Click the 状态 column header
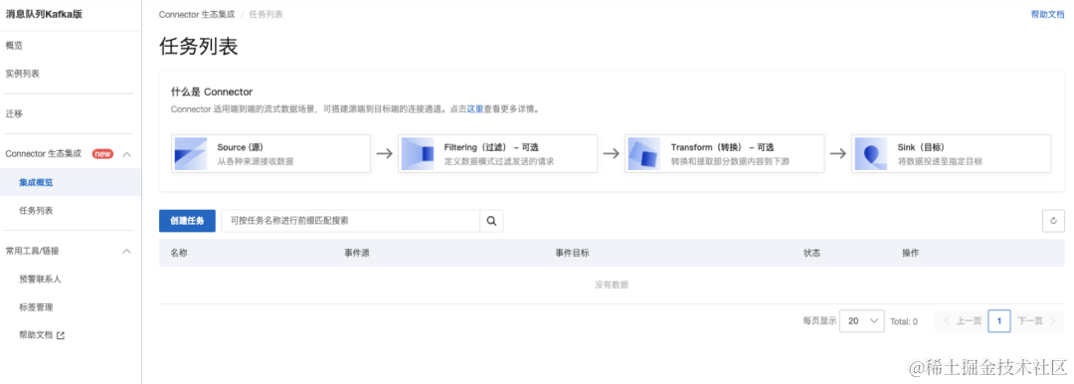This screenshot has height=384, width=1074. 811,253
